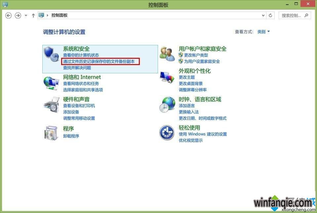
Task: Click the 控制面板 address breadcrumb
Action: pos(59,15)
